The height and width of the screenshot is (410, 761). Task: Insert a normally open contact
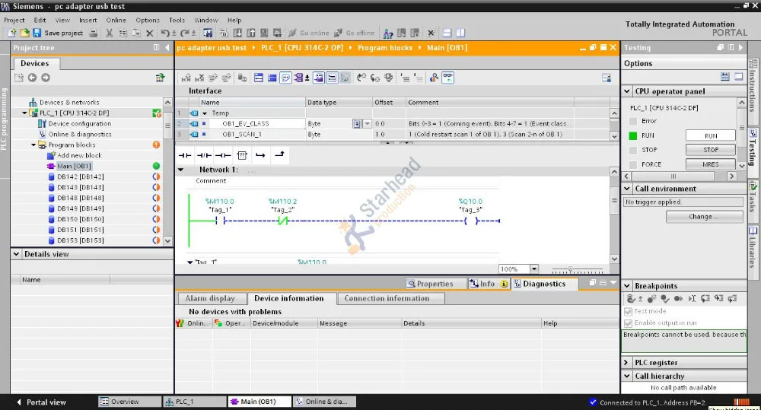[x=185, y=155]
